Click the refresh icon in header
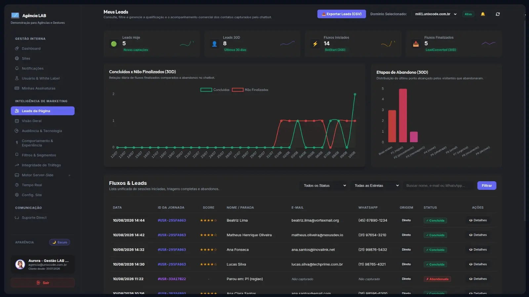 pyautogui.click(x=498, y=14)
